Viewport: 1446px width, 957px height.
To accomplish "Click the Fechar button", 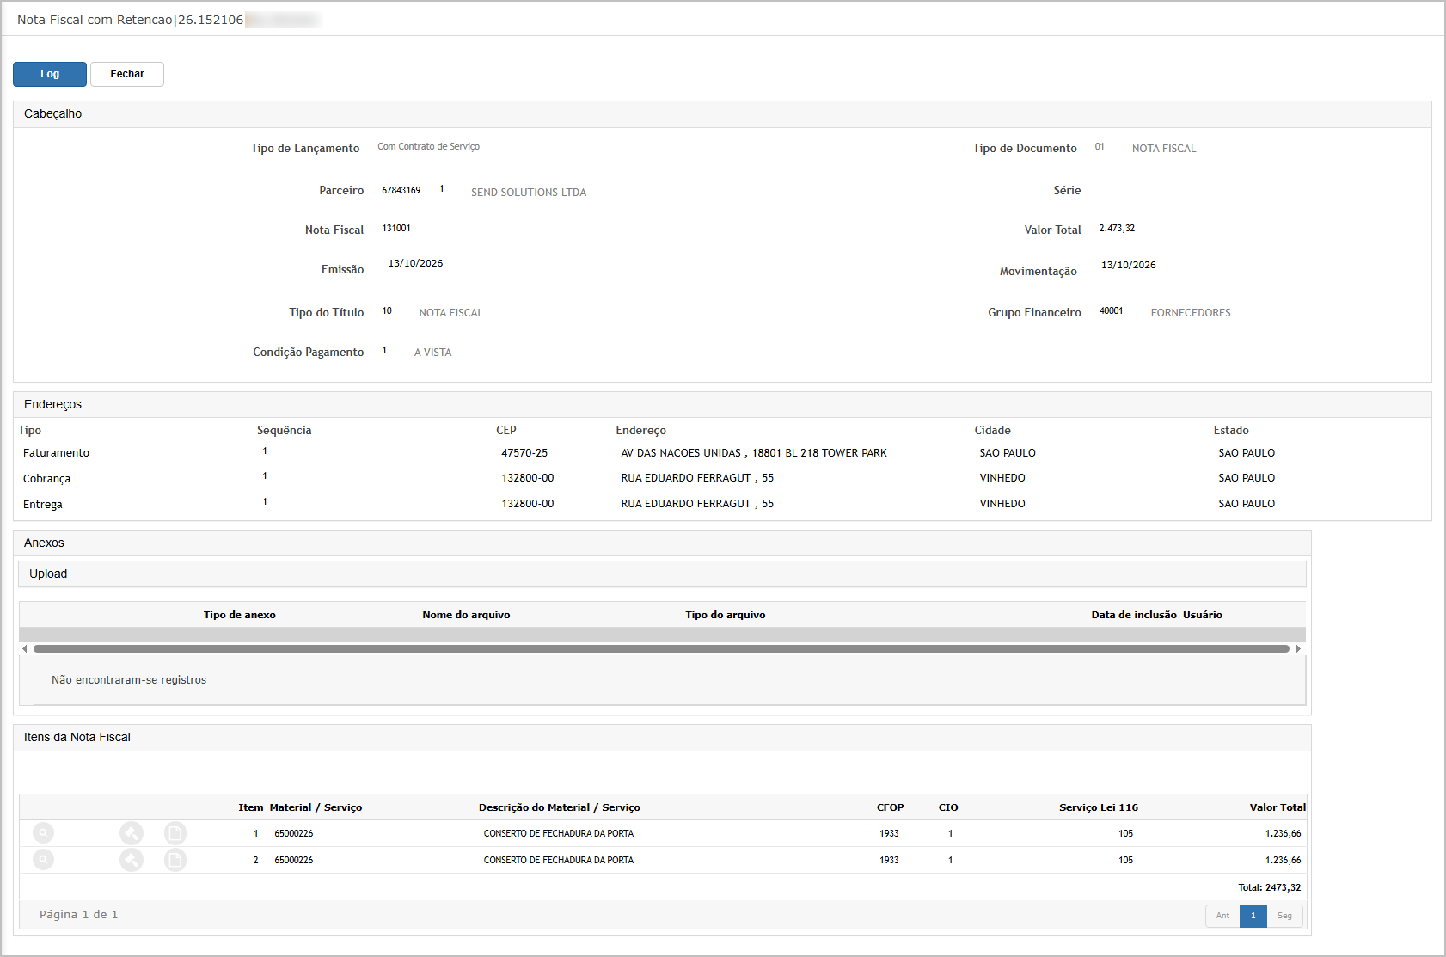I will (127, 74).
